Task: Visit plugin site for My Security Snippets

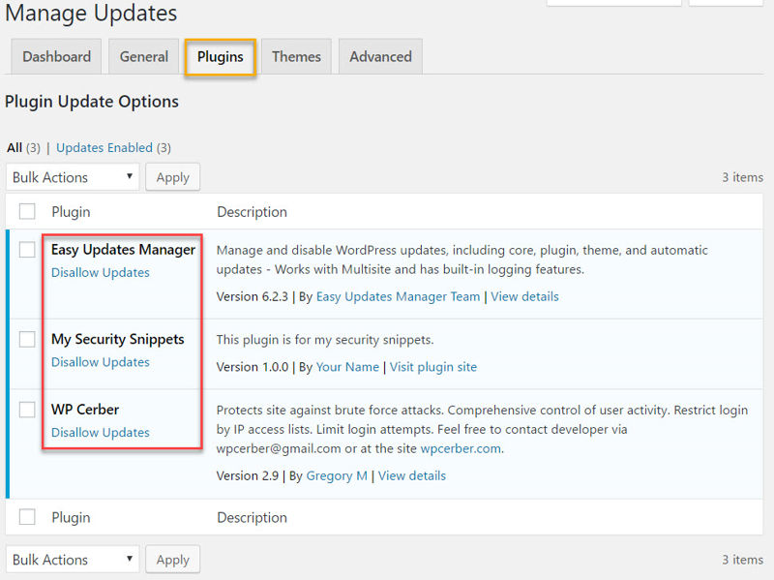Action: click(x=433, y=367)
